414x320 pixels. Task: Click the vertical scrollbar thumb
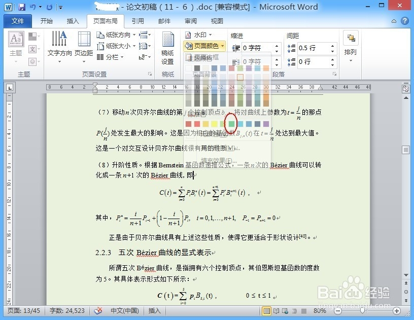(x=406, y=150)
